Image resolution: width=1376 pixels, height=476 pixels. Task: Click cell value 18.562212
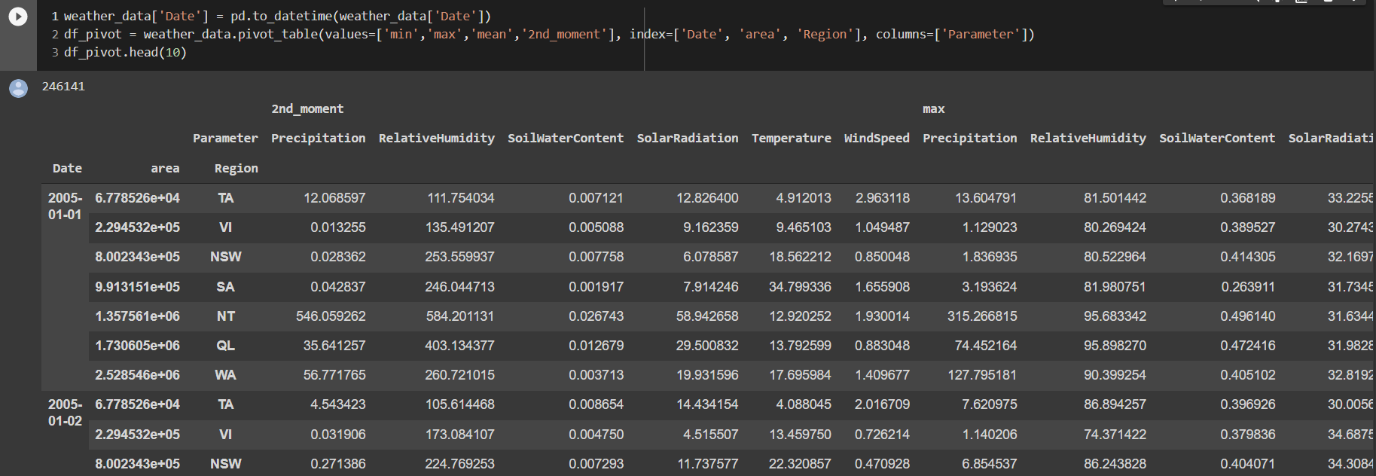tap(800, 256)
